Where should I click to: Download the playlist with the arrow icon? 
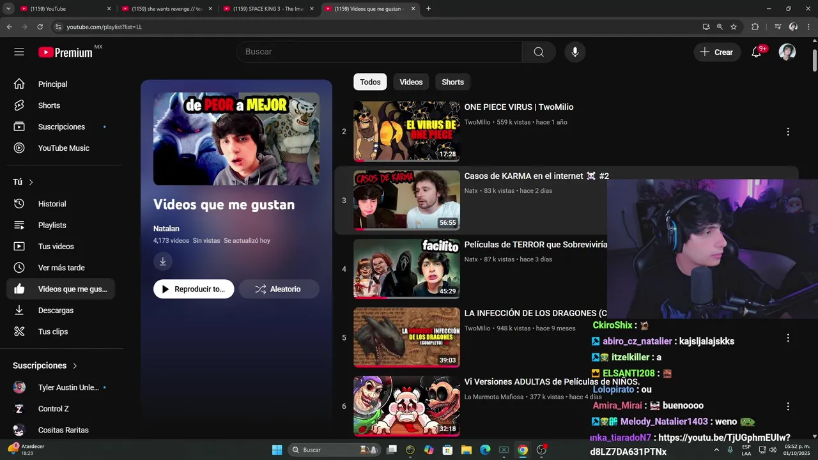163,261
